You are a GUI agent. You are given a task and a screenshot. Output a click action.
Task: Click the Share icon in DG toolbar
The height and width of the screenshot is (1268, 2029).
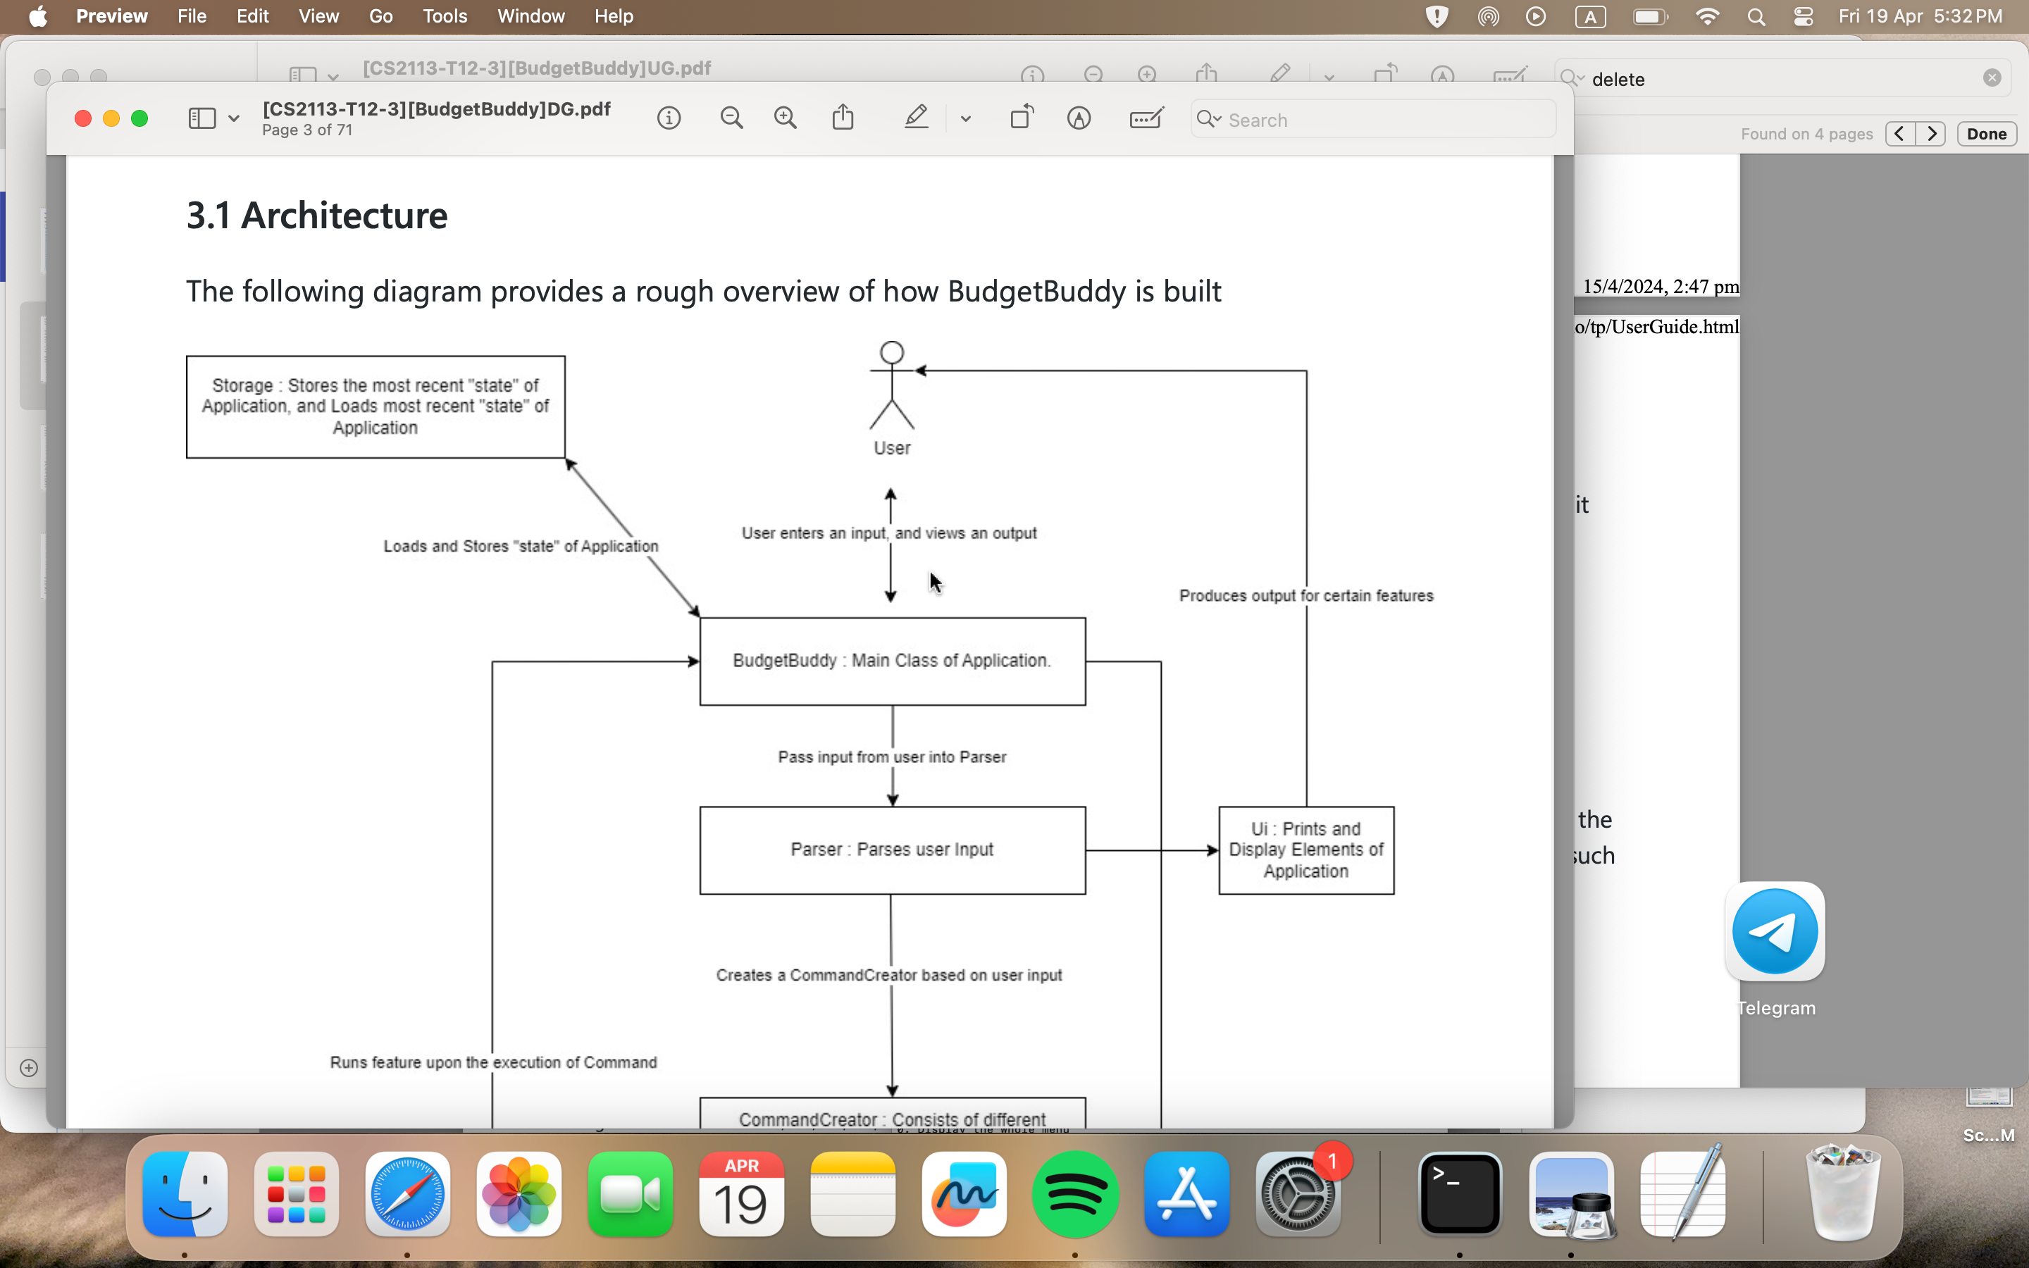(x=843, y=118)
